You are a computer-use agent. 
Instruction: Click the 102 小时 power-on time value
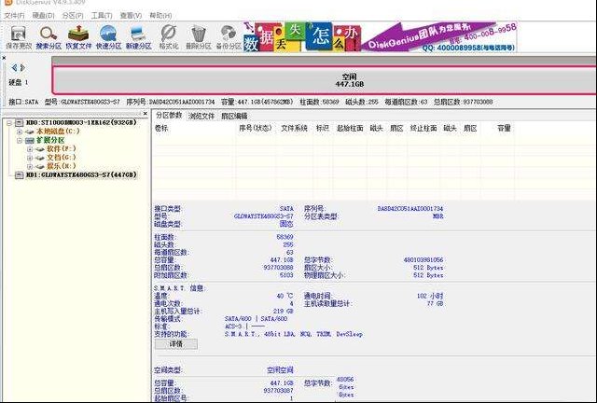430,296
